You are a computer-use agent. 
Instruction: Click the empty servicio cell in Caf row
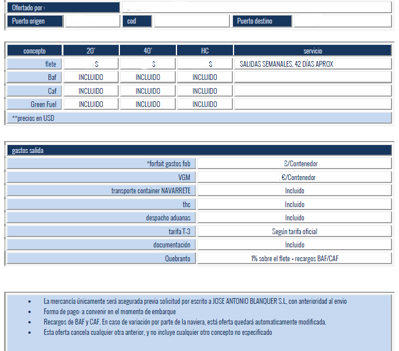coord(313,91)
